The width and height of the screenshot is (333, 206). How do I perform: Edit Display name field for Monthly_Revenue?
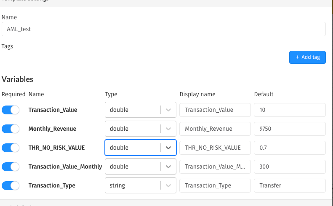[x=215, y=129]
